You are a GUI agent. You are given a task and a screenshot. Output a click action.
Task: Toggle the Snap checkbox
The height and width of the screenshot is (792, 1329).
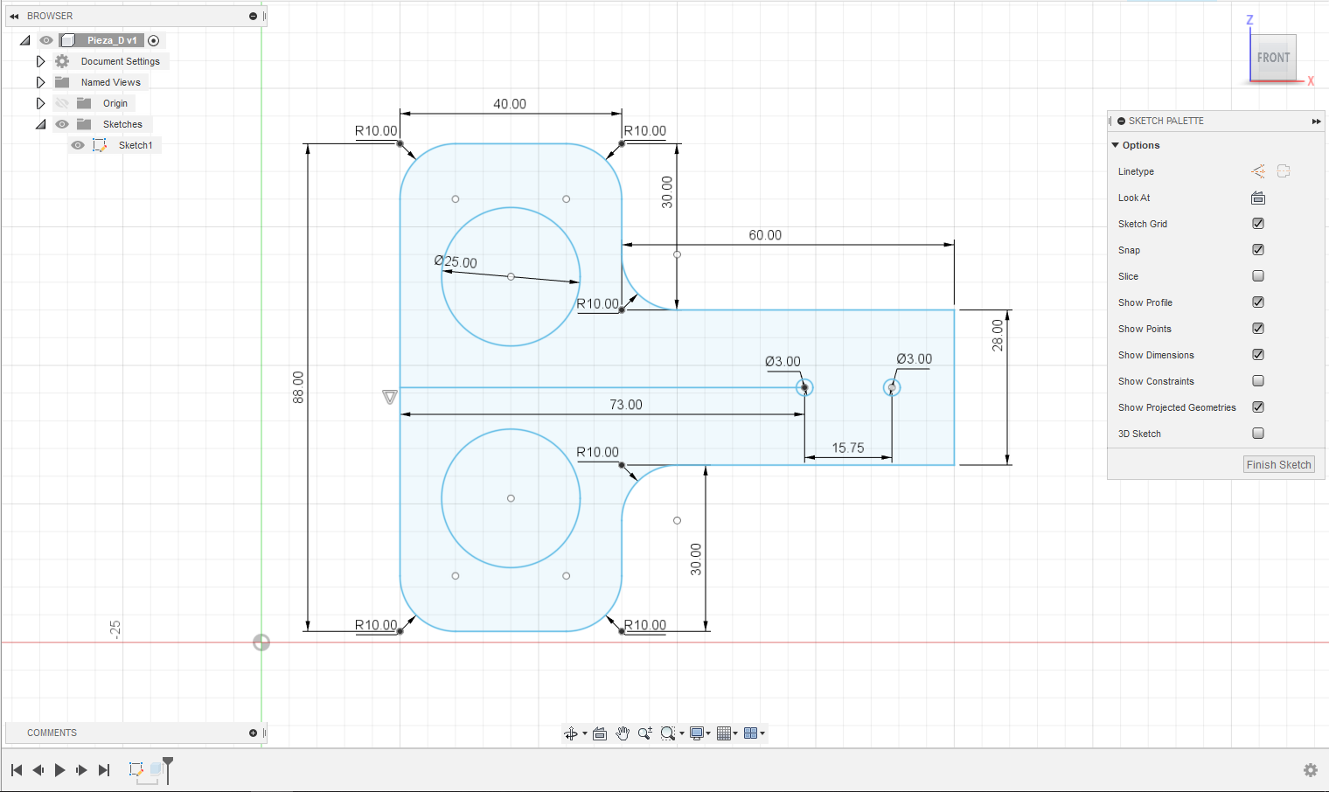click(x=1258, y=250)
